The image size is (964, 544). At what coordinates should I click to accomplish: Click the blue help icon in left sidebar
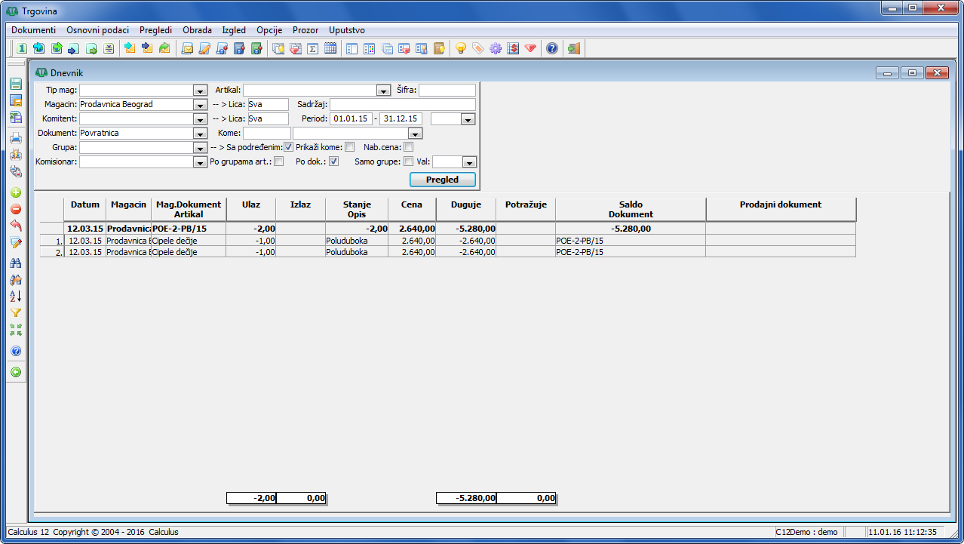16,351
